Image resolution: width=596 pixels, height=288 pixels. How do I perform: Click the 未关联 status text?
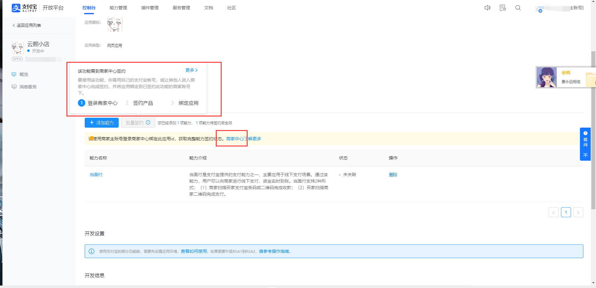coord(350,175)
